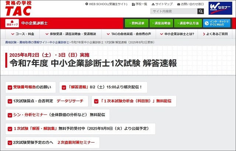Click the 講座説明会 green button
Screen dimensions: 236x151
161,23
